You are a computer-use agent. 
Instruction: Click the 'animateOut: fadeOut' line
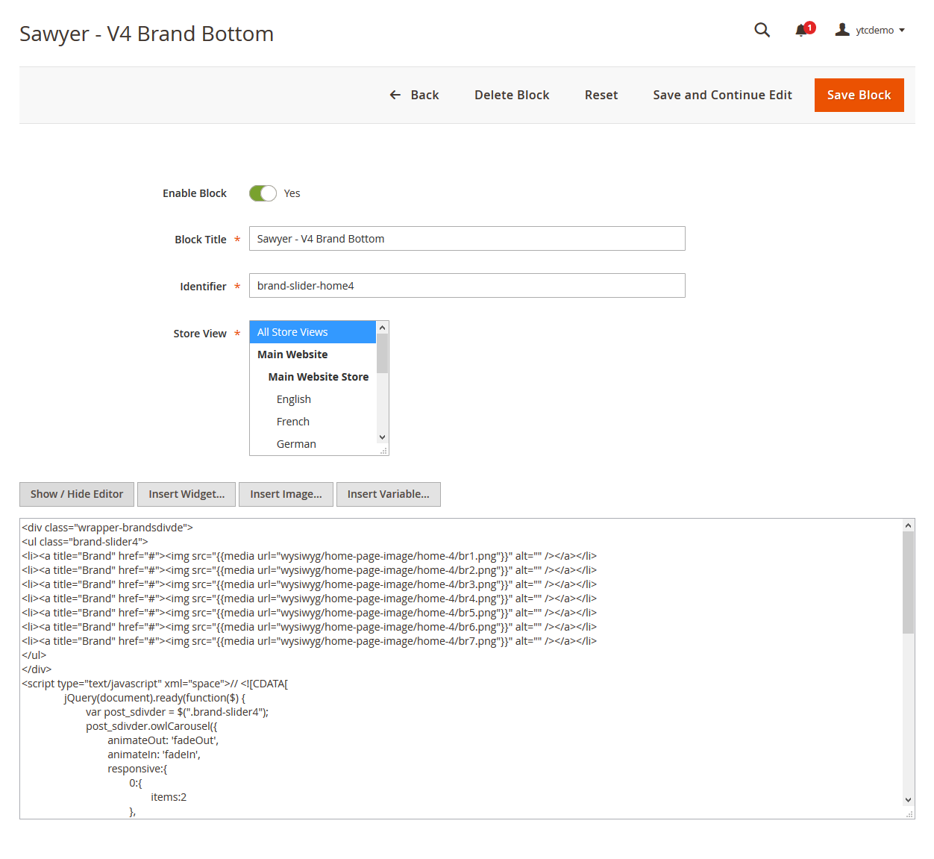click(163, 740)
